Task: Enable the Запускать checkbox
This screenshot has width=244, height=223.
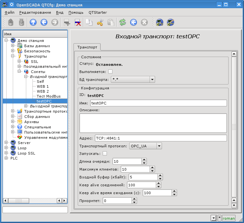Action: coord(105,153)
